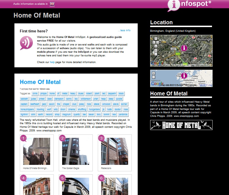Viewport: 229px width, 195px height.
Task: Click the InfoSpot marker on satellite map
Action: 184,48
